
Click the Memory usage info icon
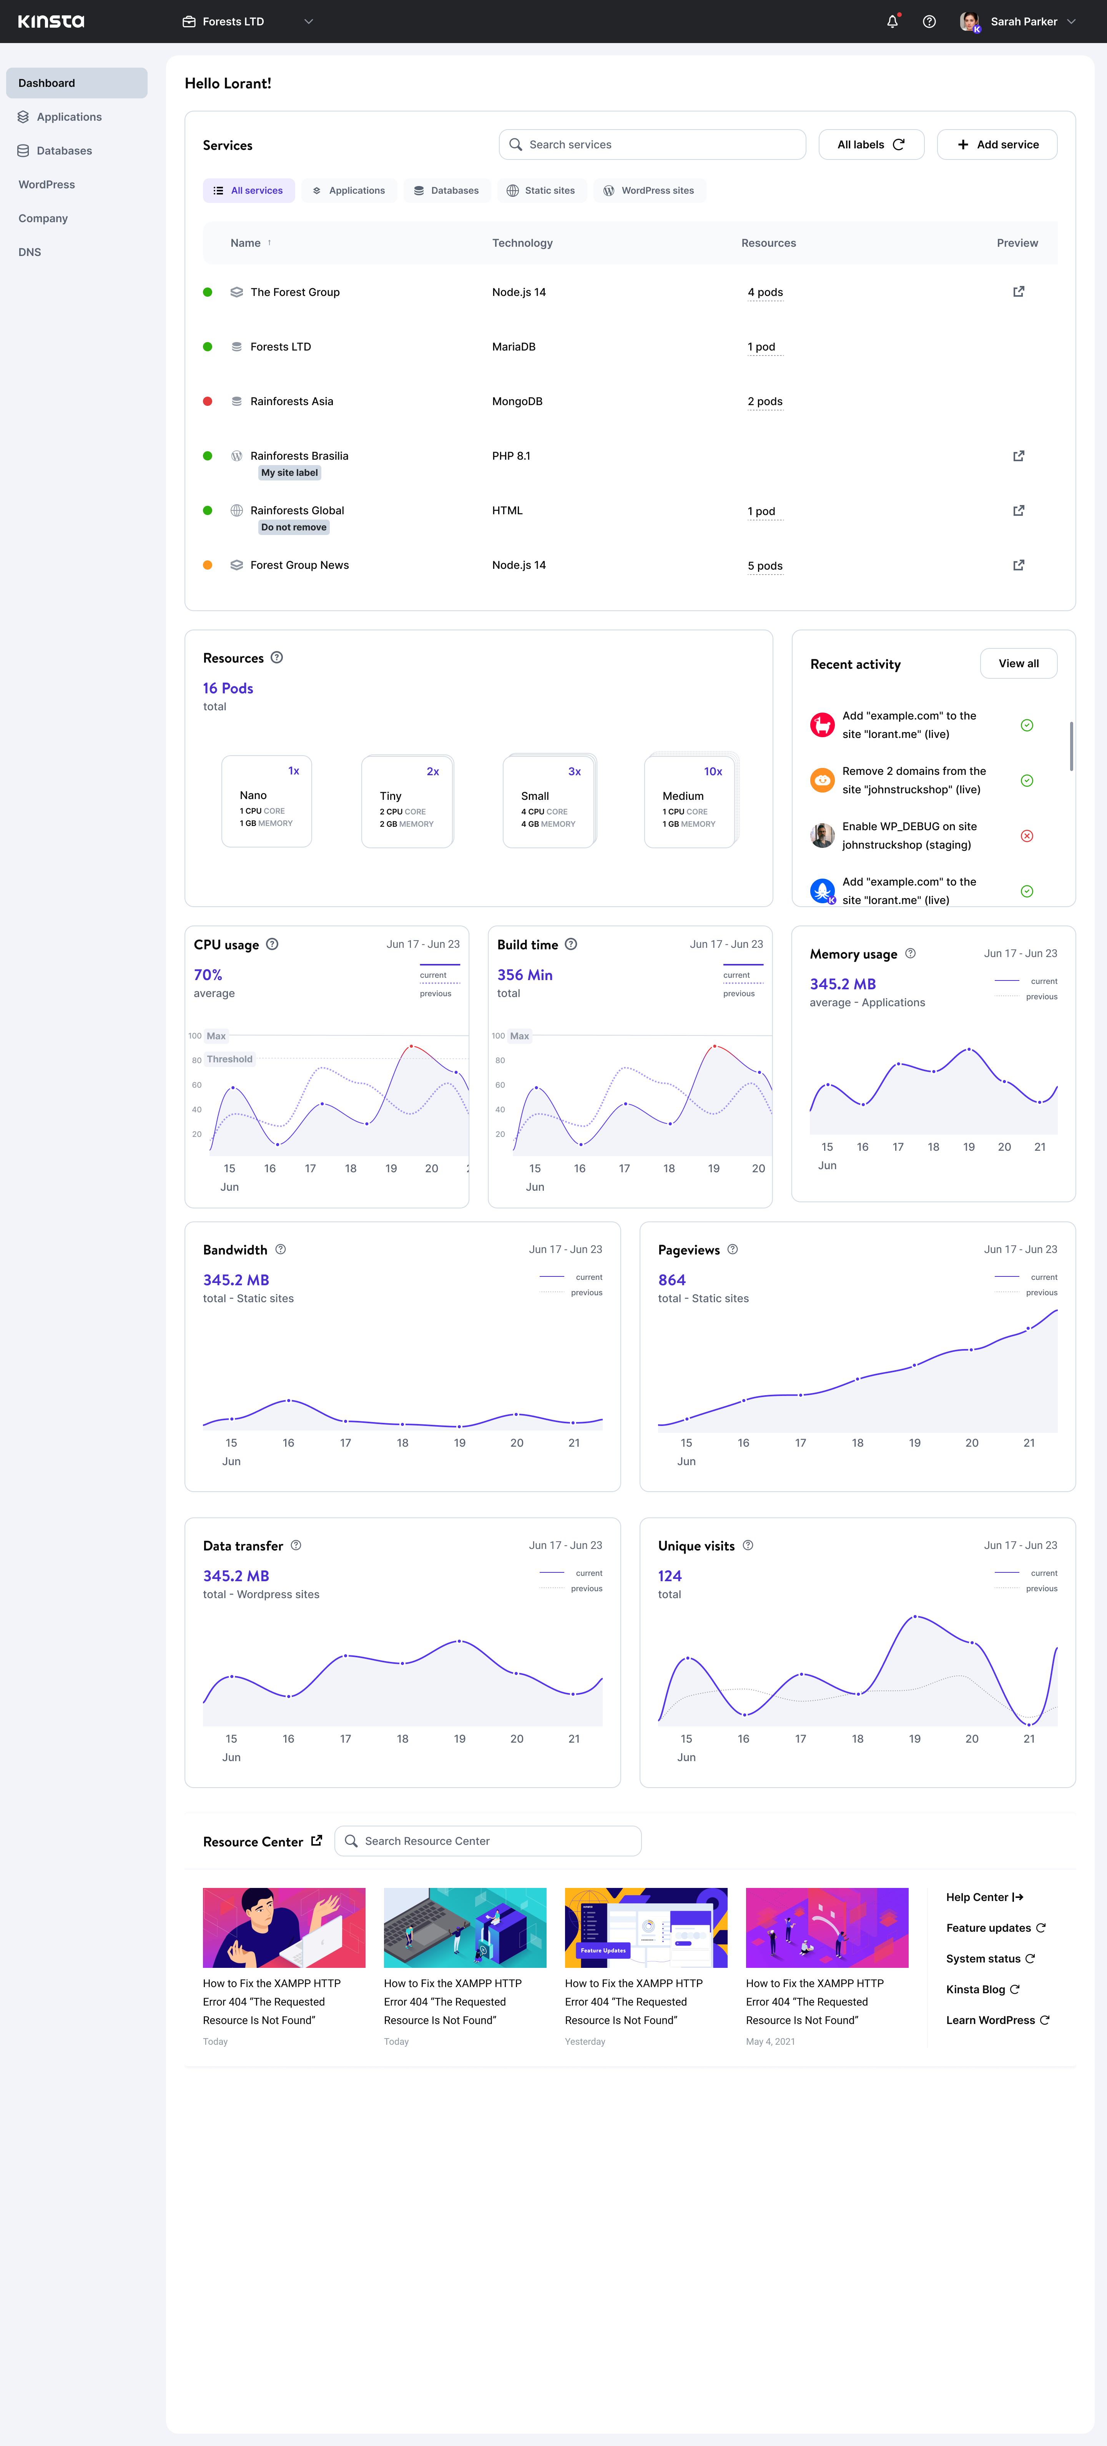point(911,953)
